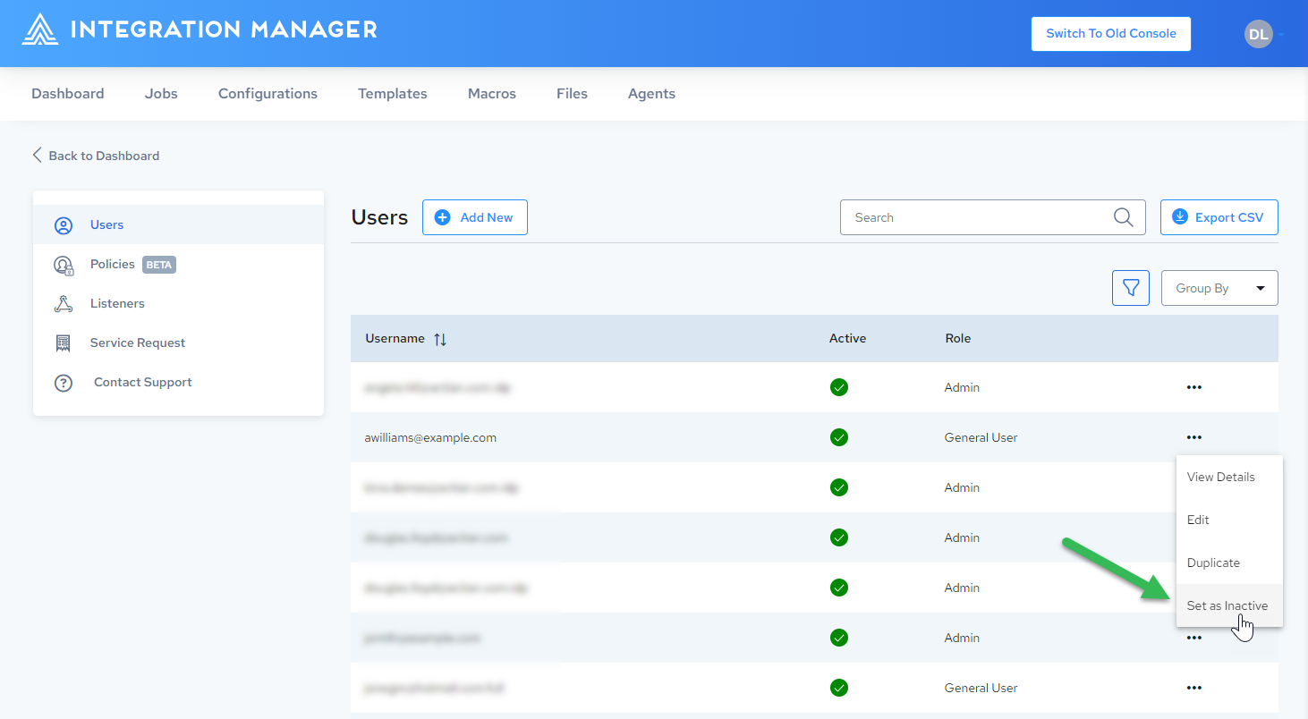
Task: Click the Users page heading
Action: [379, 217]
